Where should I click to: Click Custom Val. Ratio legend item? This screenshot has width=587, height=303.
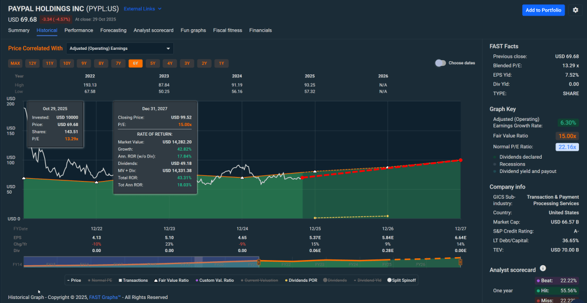tap(217, 280)
